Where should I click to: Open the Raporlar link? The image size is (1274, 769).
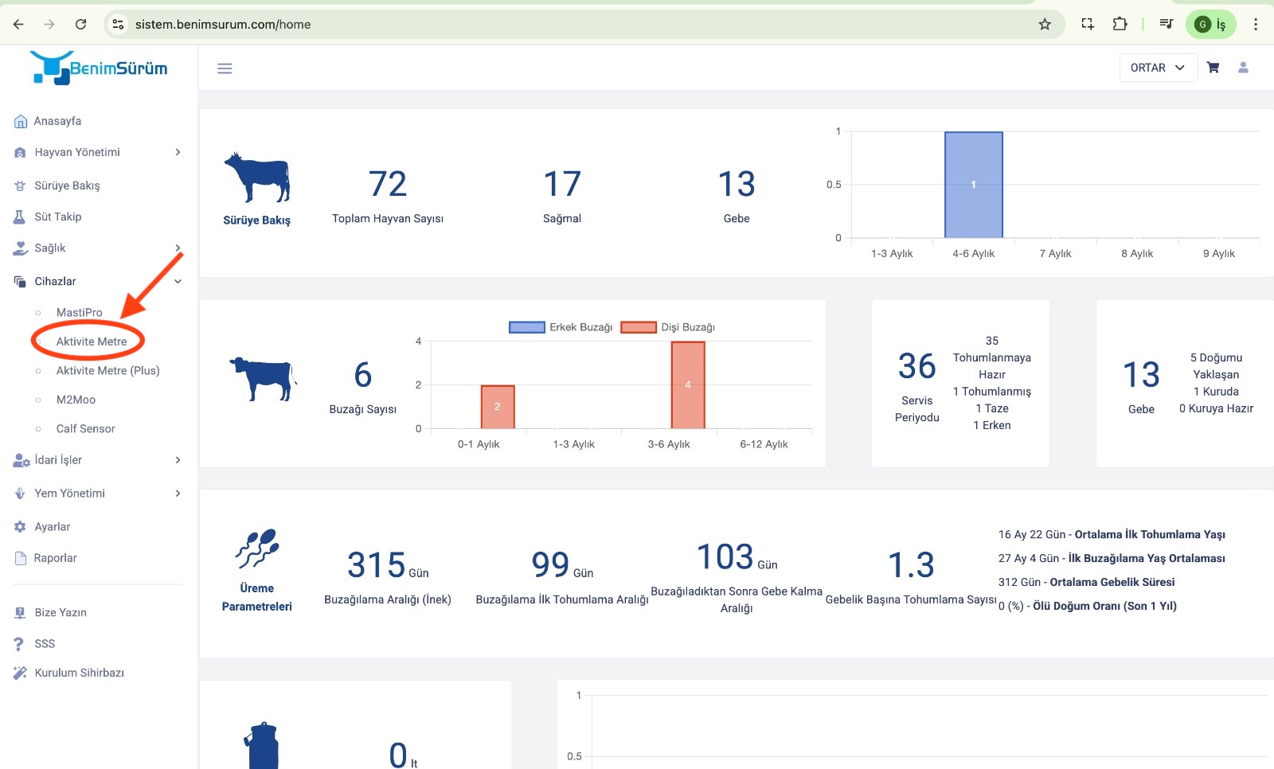click(x=55, y=558)
